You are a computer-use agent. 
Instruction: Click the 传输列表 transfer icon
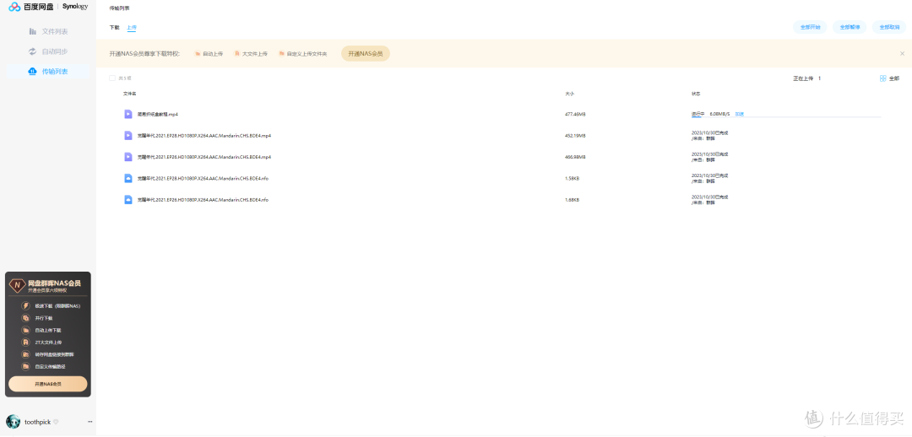(33, 72)
